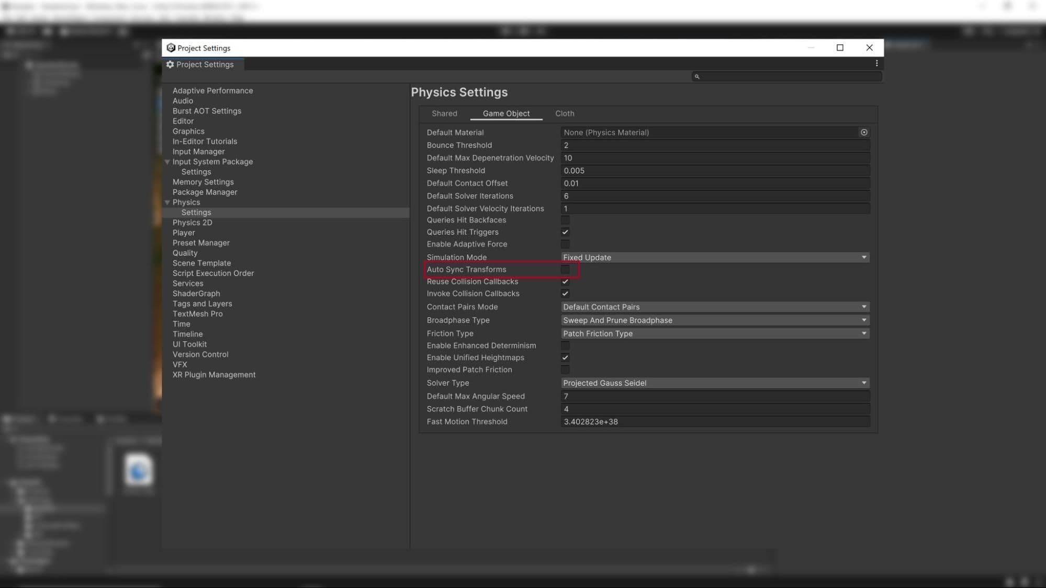Enable Auto Sync Transforms
Screen dimensions: 1046x588
pyautogui.click(x=566, y=269)
